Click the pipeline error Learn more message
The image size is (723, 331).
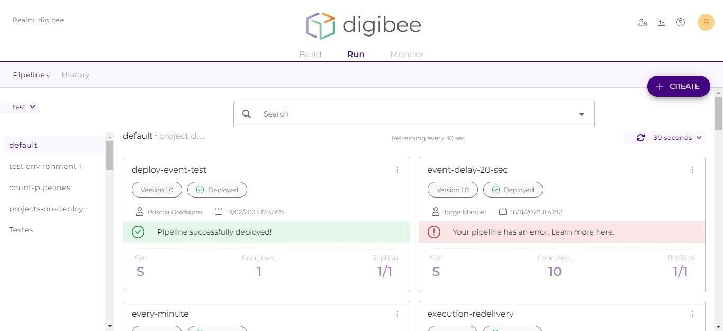click(533, 232)
